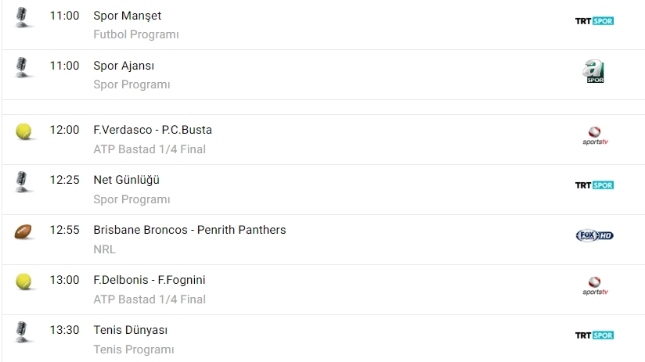
Task: Click the microphone icon beside Tenis Dünyası
Action: [23, 332]
